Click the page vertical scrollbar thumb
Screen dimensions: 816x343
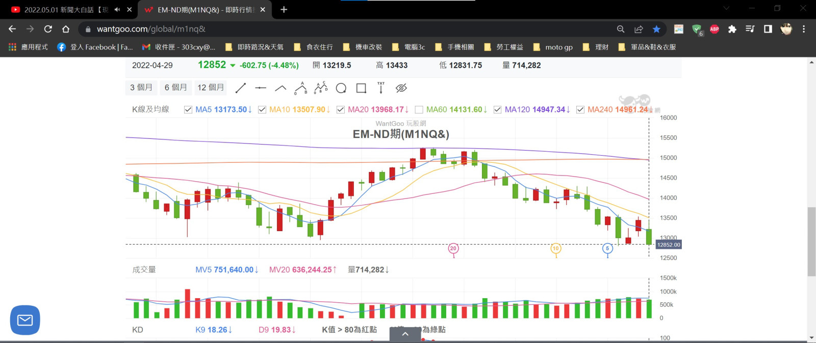click(x=811, y=242)
